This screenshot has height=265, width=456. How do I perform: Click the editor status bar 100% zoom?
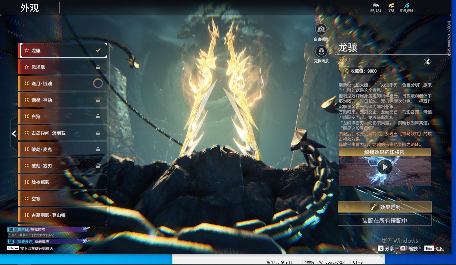click(310, 262)
